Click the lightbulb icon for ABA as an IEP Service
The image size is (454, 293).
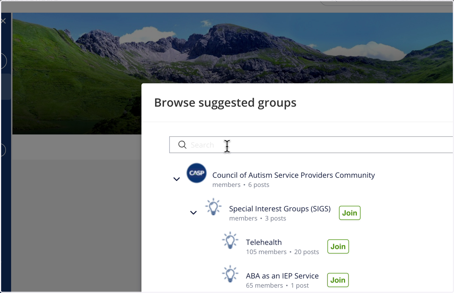[x=230, y=274]
